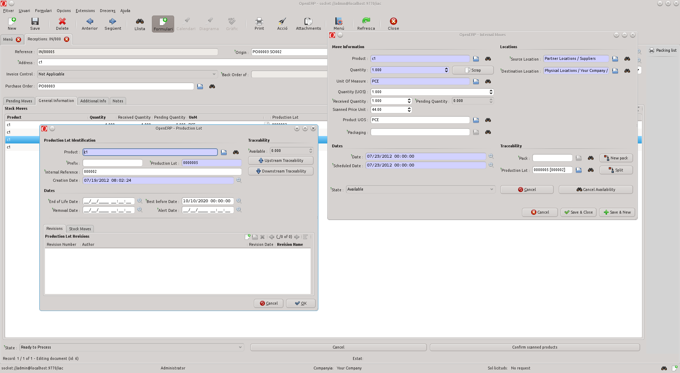The width and height of the screenshot is (680, 373).
Task: Add new Production Lot Revision record icon
Action: pos(248,237)
